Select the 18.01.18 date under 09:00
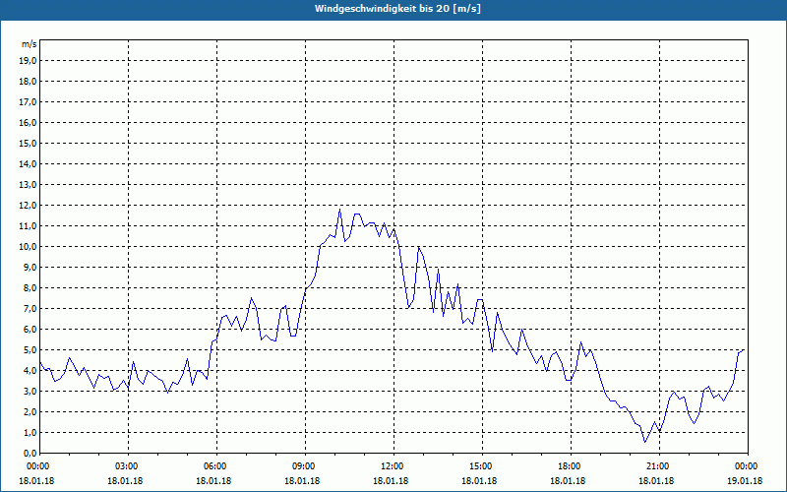 tap(302, 480)
